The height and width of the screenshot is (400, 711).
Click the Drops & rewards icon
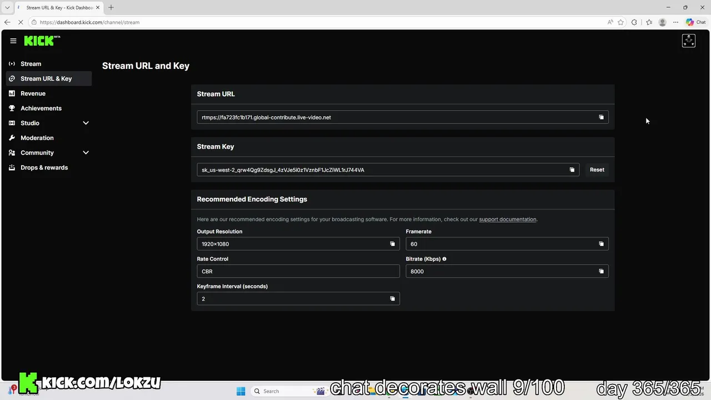[x=12, y=167]
